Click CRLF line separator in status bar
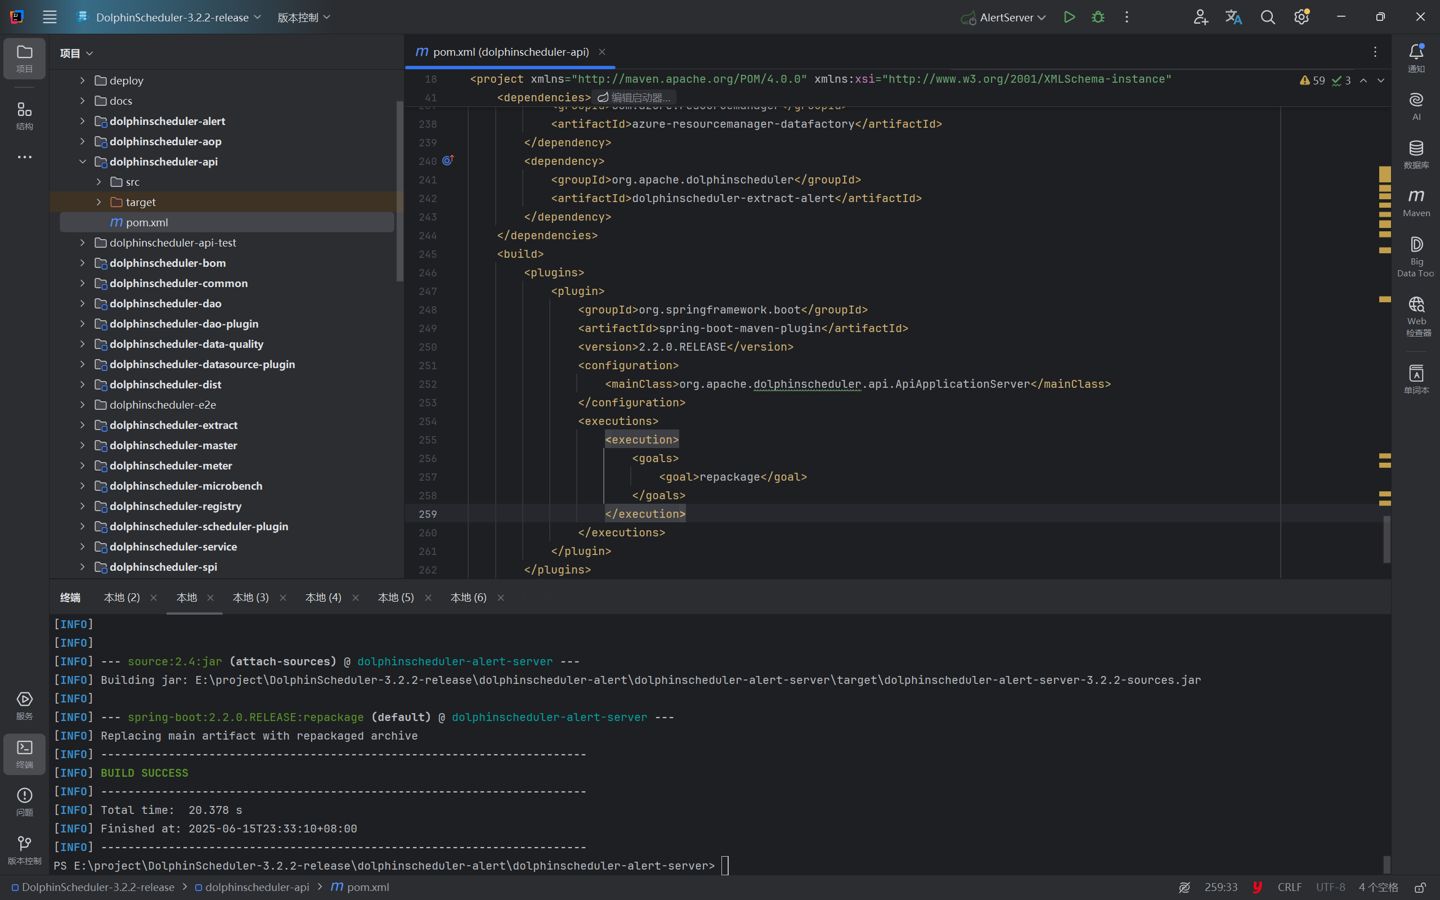 (x=1289, y=887)
